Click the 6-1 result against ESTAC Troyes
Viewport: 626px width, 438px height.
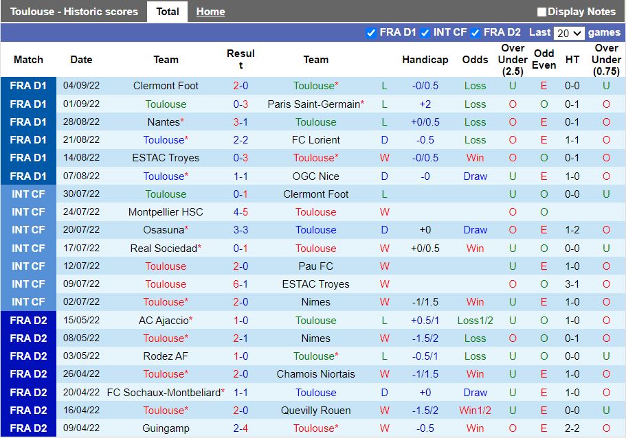click(x=241, y=284)
